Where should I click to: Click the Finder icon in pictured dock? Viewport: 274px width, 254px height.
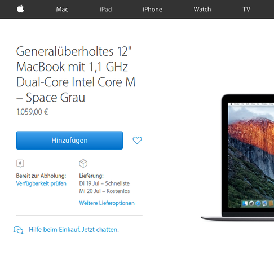pyautogui.click(x=245, y=203)
